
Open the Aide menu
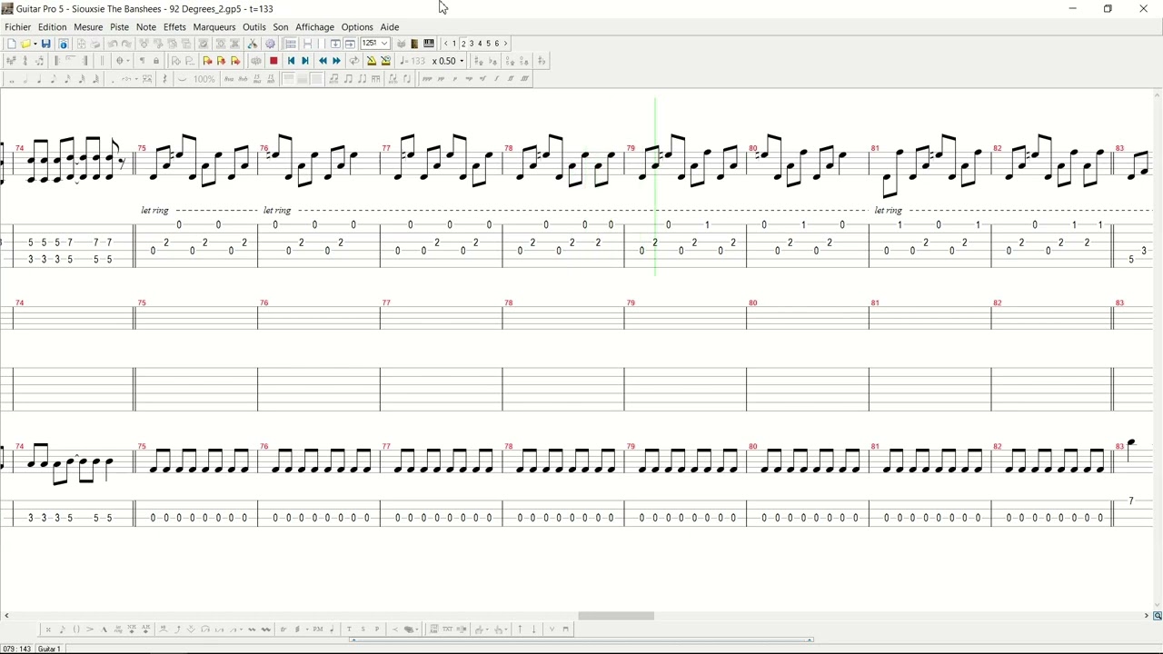click(390, 27)
